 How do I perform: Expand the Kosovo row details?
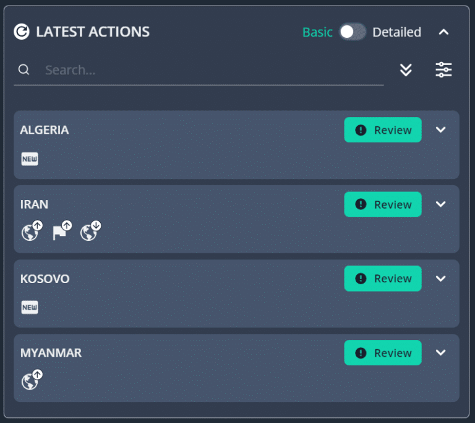(x=440, y=279)
